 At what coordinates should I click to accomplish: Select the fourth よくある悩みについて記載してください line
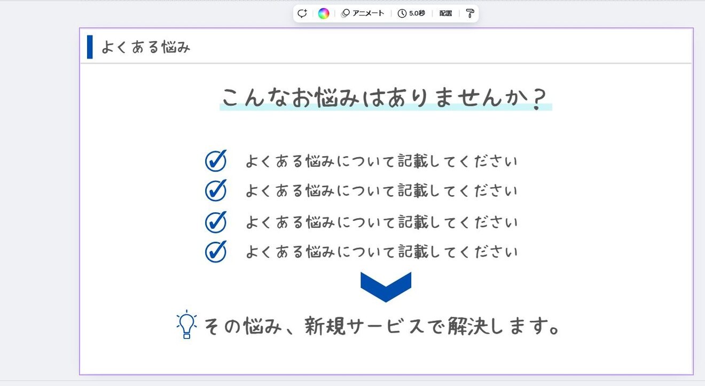tap(381, 252)
